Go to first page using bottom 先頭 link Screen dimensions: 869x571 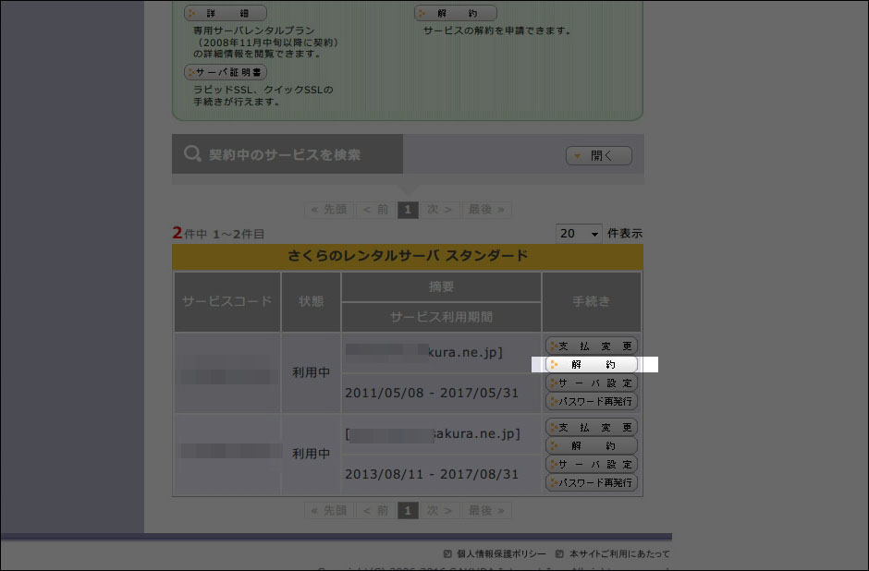pos(329,510)
